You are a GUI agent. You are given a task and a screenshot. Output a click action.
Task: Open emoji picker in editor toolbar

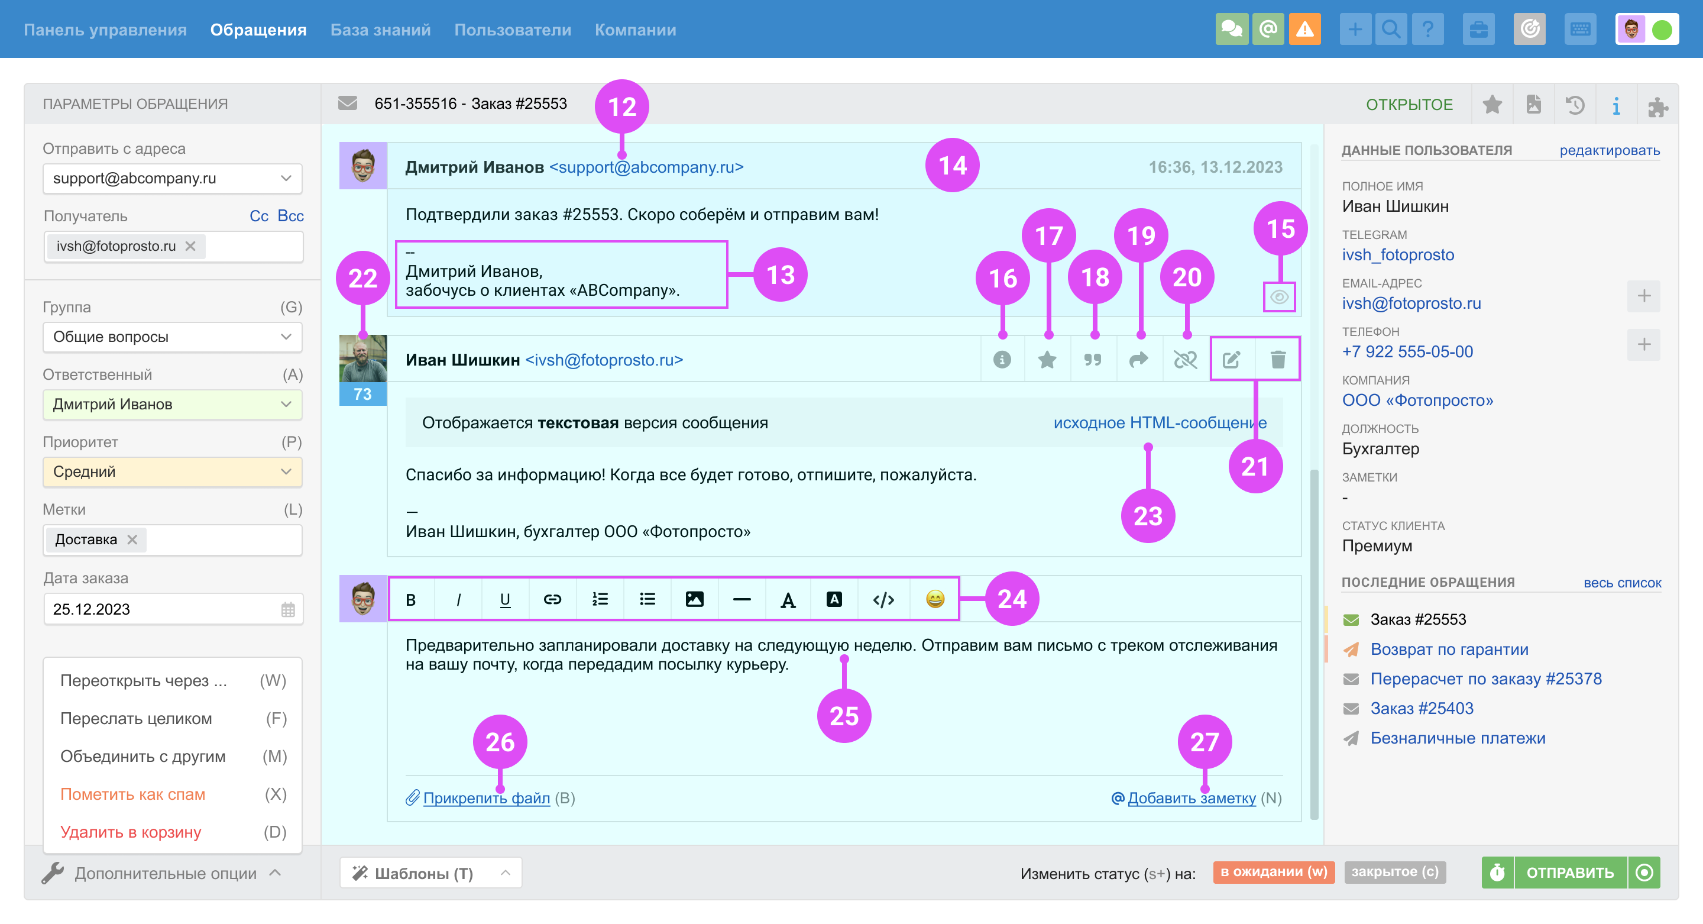935,599
